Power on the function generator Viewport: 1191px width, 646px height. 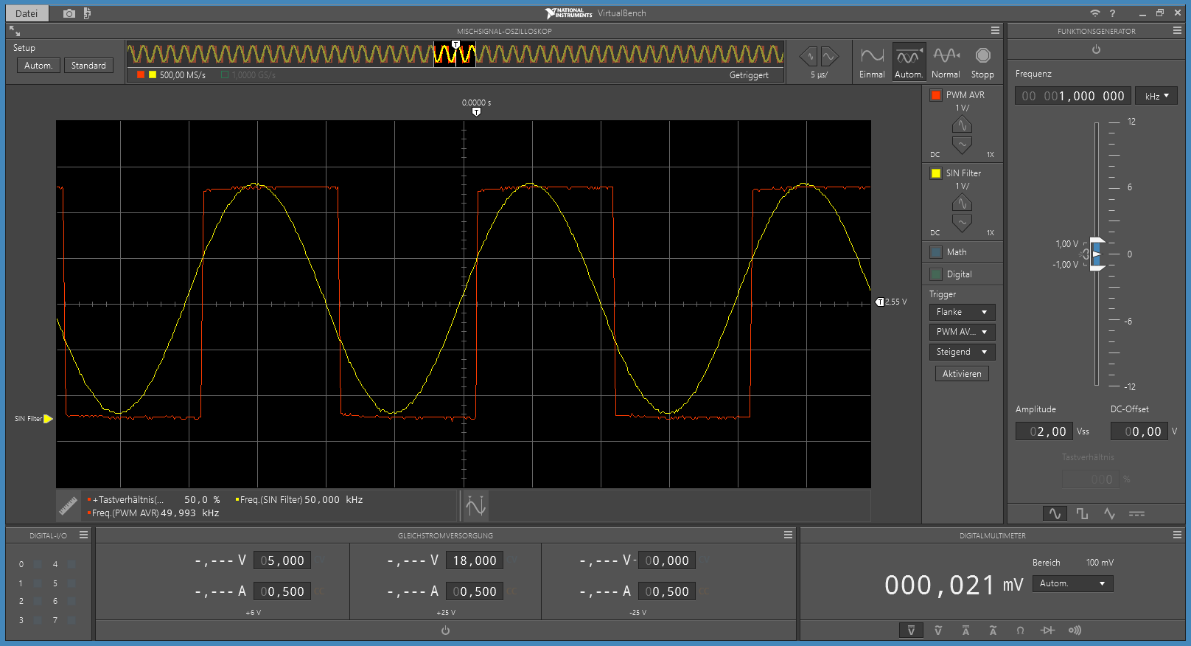point(1096,49)
